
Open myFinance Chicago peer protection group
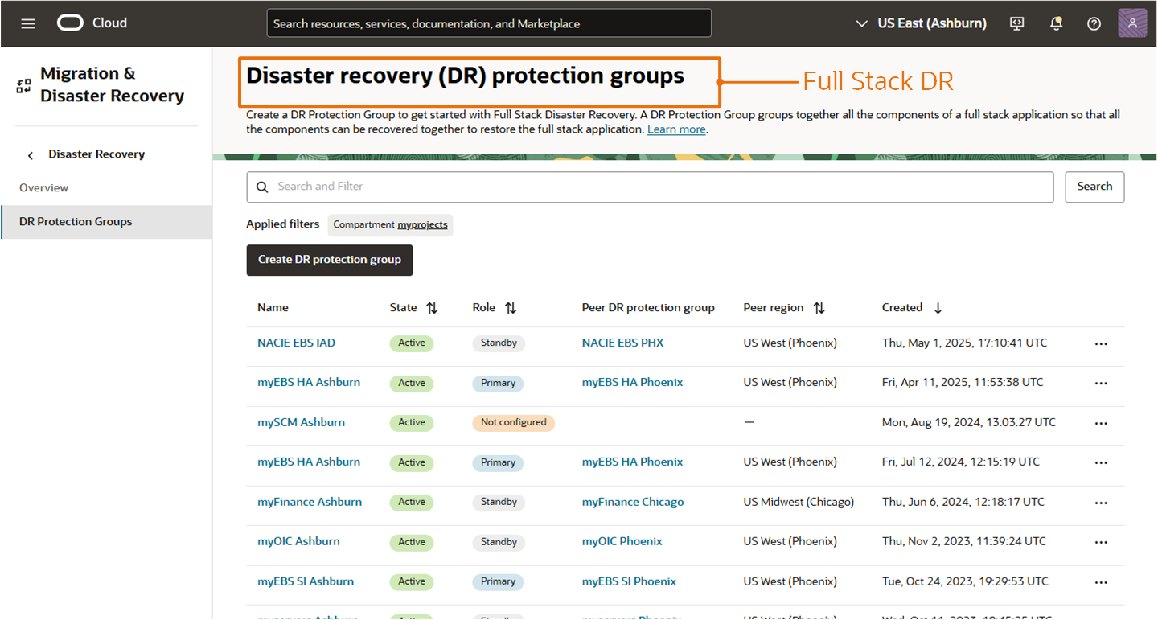[632, 502]
